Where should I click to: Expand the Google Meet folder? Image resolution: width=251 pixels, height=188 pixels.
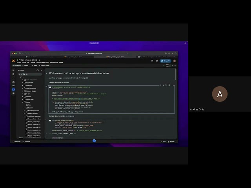23,99
